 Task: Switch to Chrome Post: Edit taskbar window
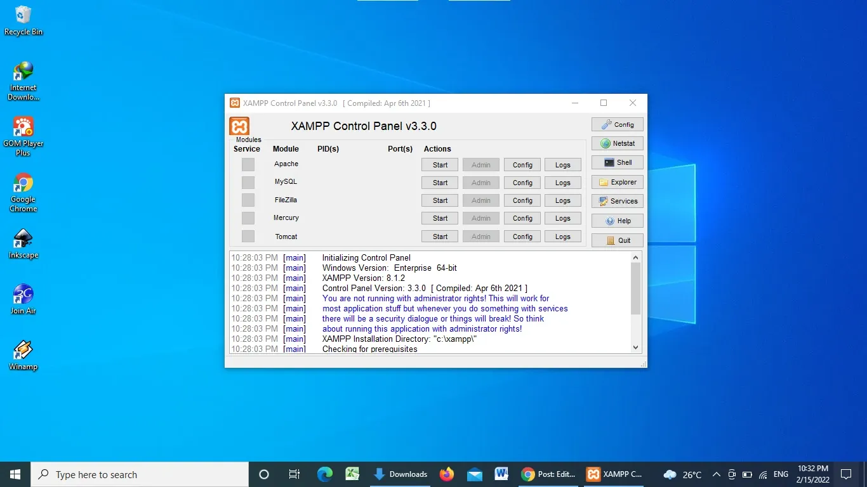[548, 474]
